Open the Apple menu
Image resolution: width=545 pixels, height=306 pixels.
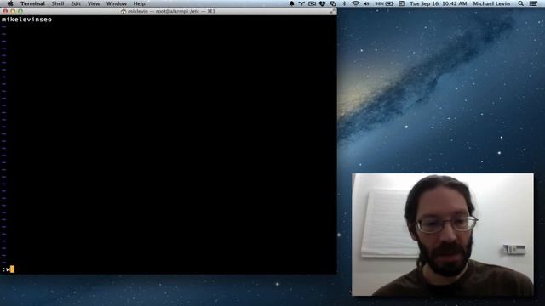tap(10, 3)
